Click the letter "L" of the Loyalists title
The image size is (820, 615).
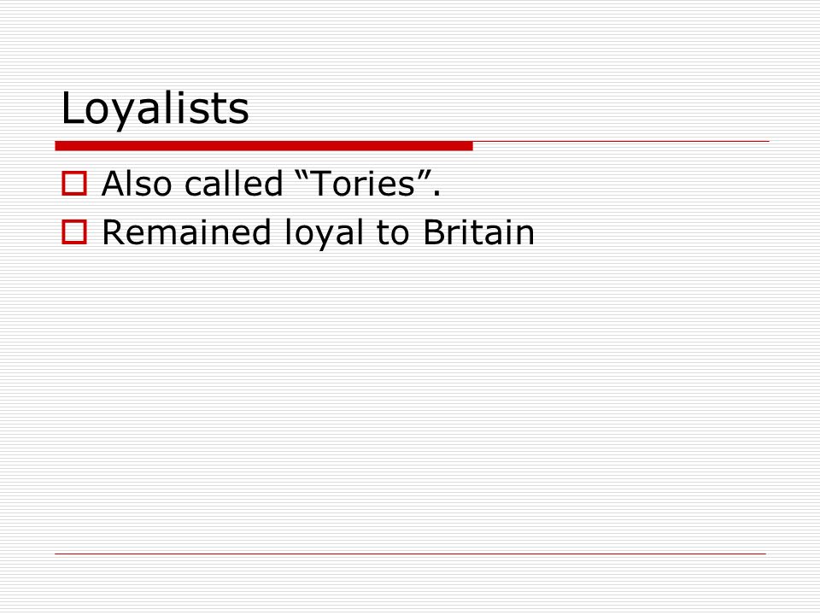click(72, 108)
